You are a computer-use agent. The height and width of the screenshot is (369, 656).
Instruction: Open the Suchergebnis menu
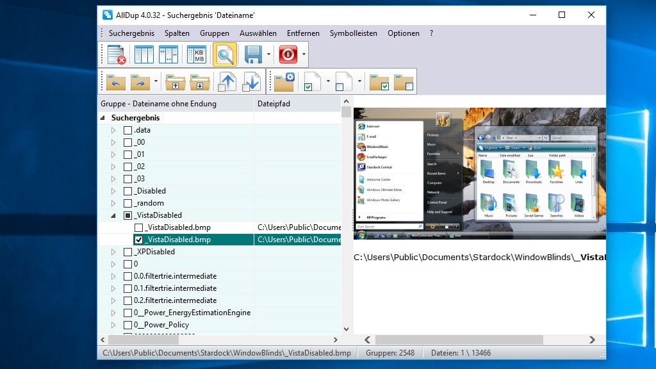[131, 33]
